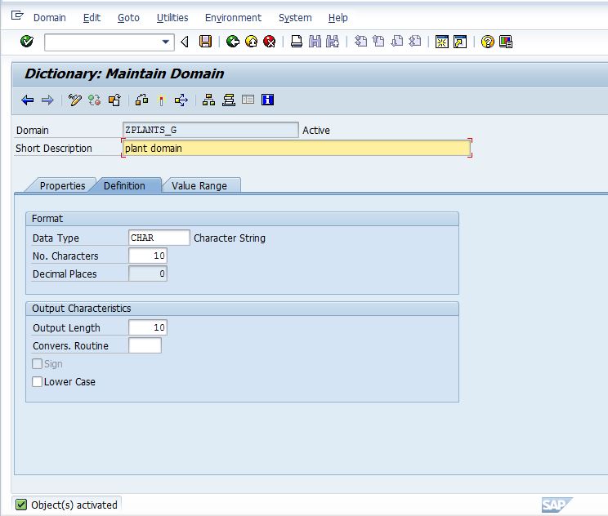The width and height of the screenshot is (608, 516).
Task: Go to First Page icon
Action: click(x=360, y=41)
